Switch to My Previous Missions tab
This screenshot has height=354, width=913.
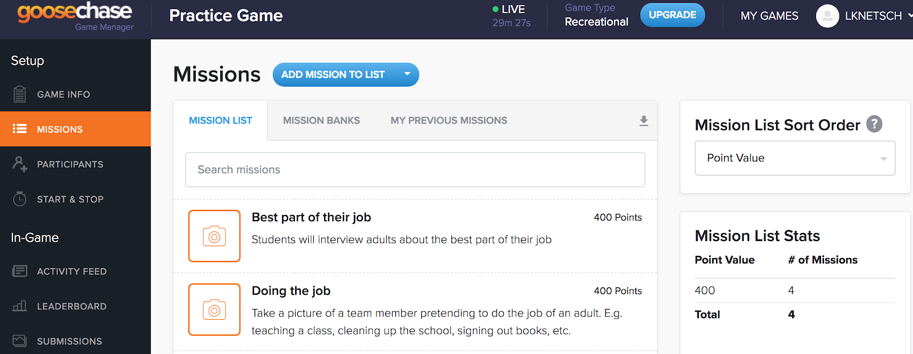pos(449,120)
